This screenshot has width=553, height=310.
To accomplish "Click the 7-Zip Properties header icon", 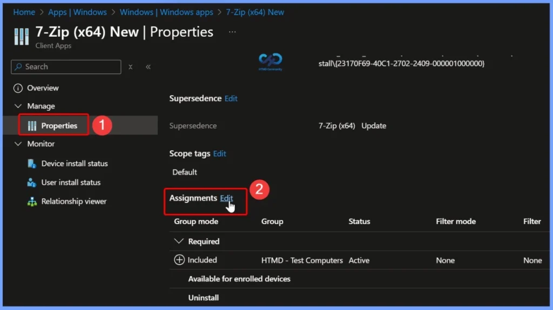I will pyautogui.click(x=22, y=36).
